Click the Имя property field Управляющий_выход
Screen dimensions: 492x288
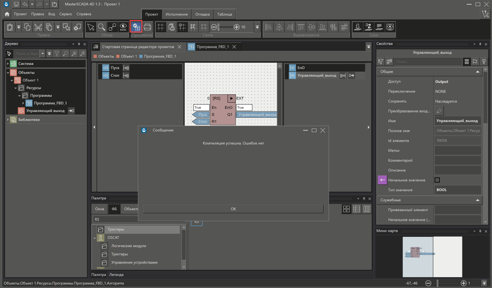[x=457, y=121]
